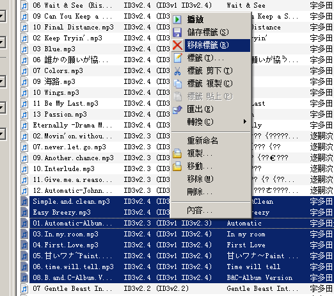
Task: Click music file icon for 10 Wings.mp3
Action: pyautogui.click(x=24, y=92)
